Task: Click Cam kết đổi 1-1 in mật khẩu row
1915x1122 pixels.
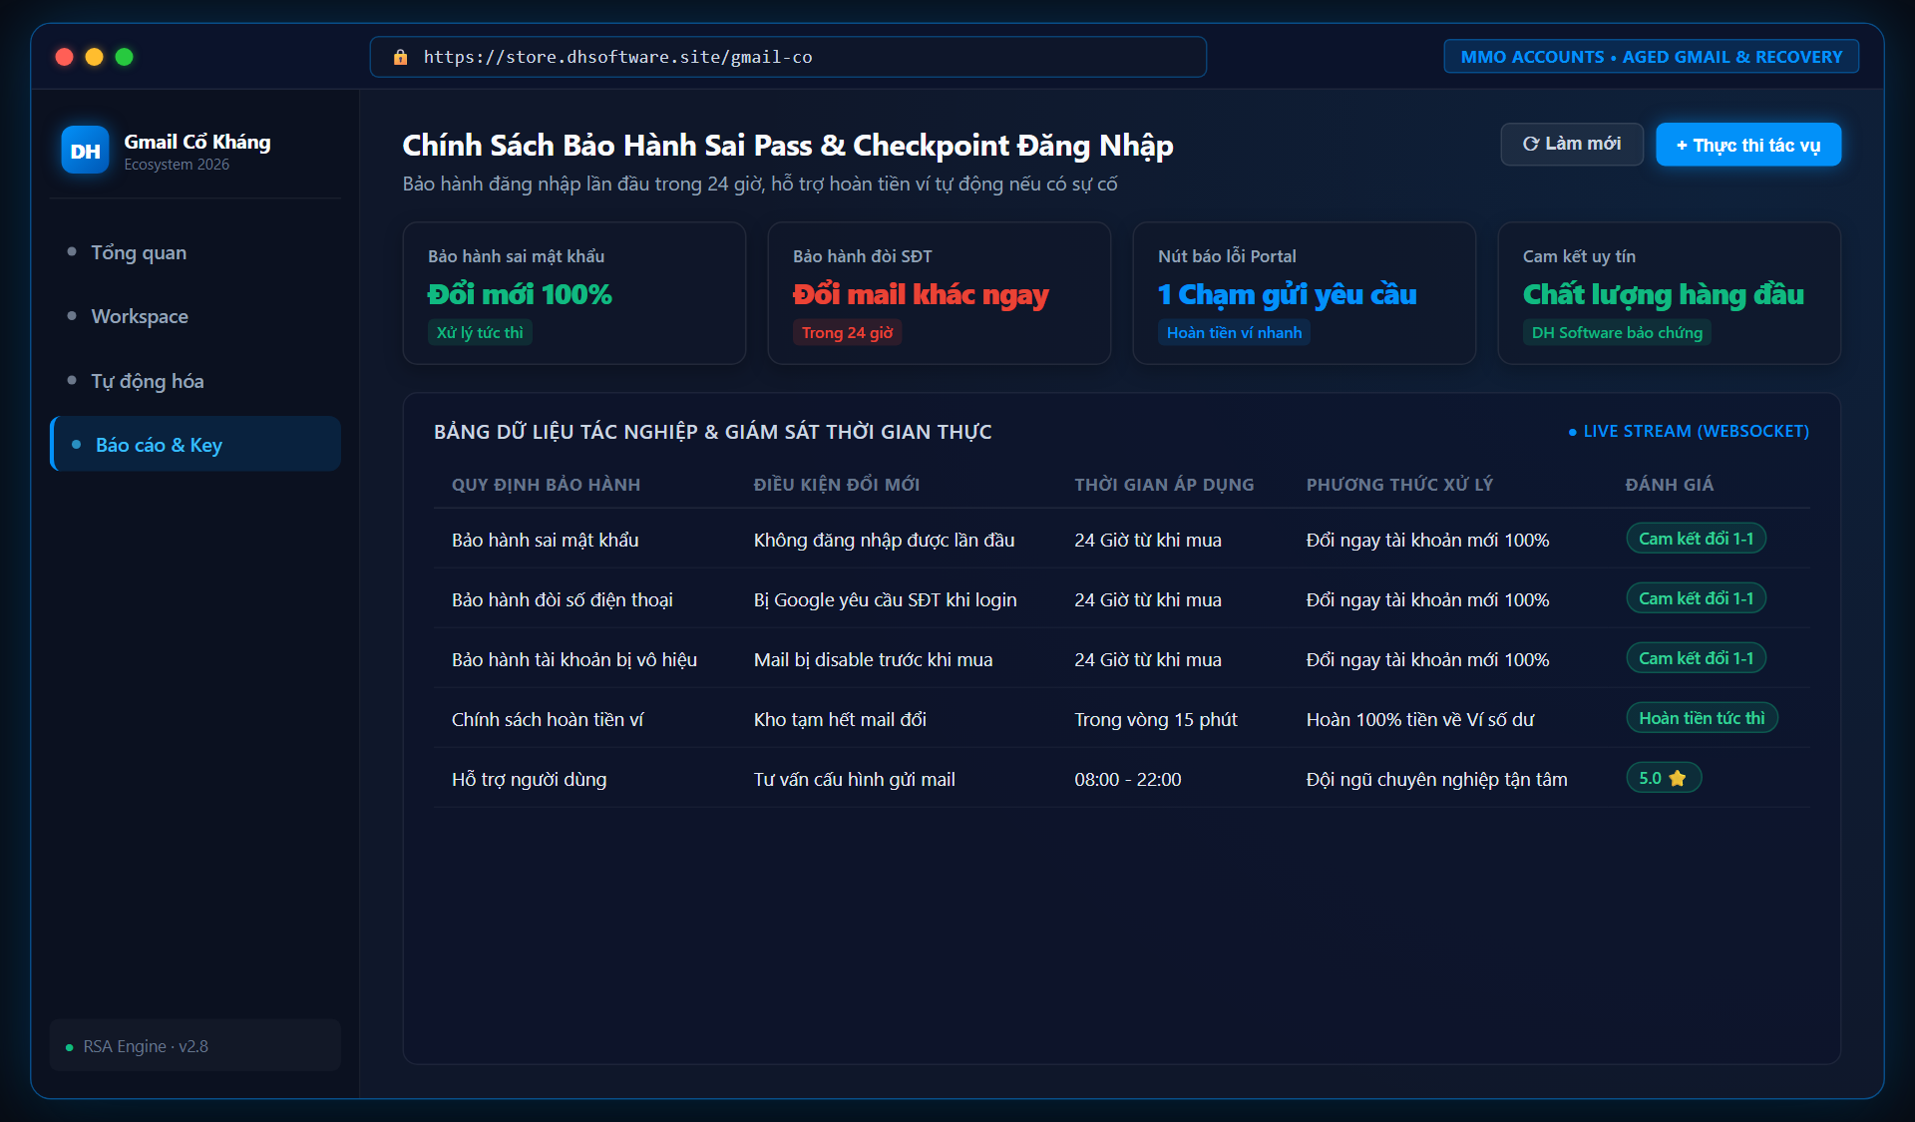Action: click(1697, 539)
